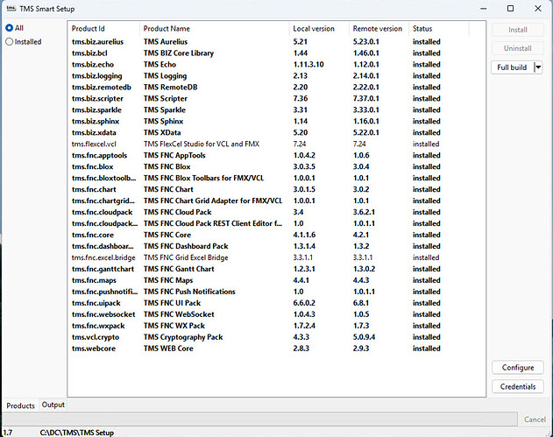This screenshot has height=437, width=553.
Task: Switch to the Products tab
Action: 20,405
